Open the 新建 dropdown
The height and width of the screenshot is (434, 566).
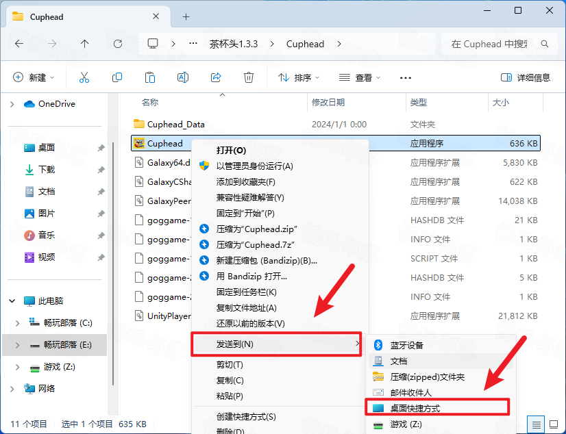pyautogui.click(x=34, y=77)
